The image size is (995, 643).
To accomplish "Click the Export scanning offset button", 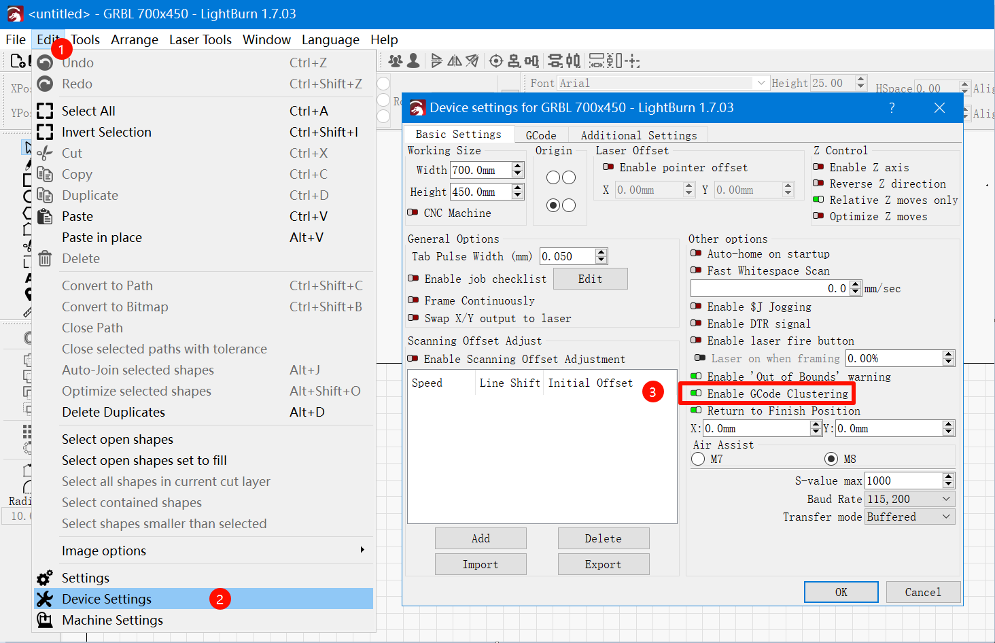I will (x=604, y=564).
